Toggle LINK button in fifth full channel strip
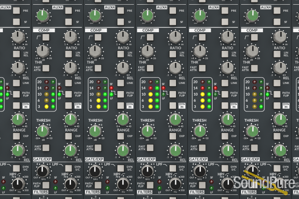The width and height of the screenshot is (299, 199). click(277, 83)
